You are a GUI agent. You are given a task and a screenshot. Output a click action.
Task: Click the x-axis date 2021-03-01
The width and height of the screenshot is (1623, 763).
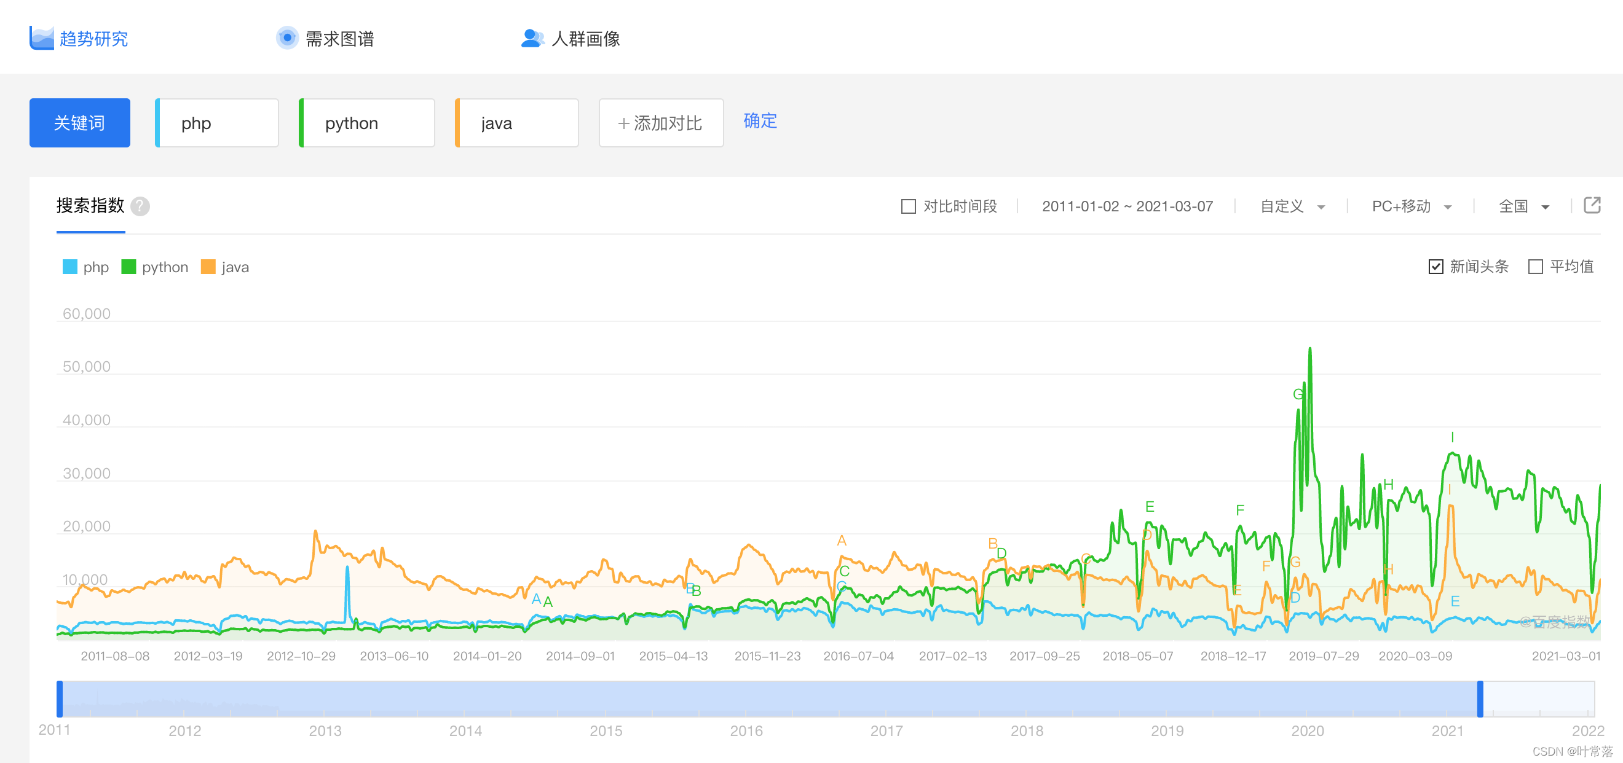[1566, 656]
